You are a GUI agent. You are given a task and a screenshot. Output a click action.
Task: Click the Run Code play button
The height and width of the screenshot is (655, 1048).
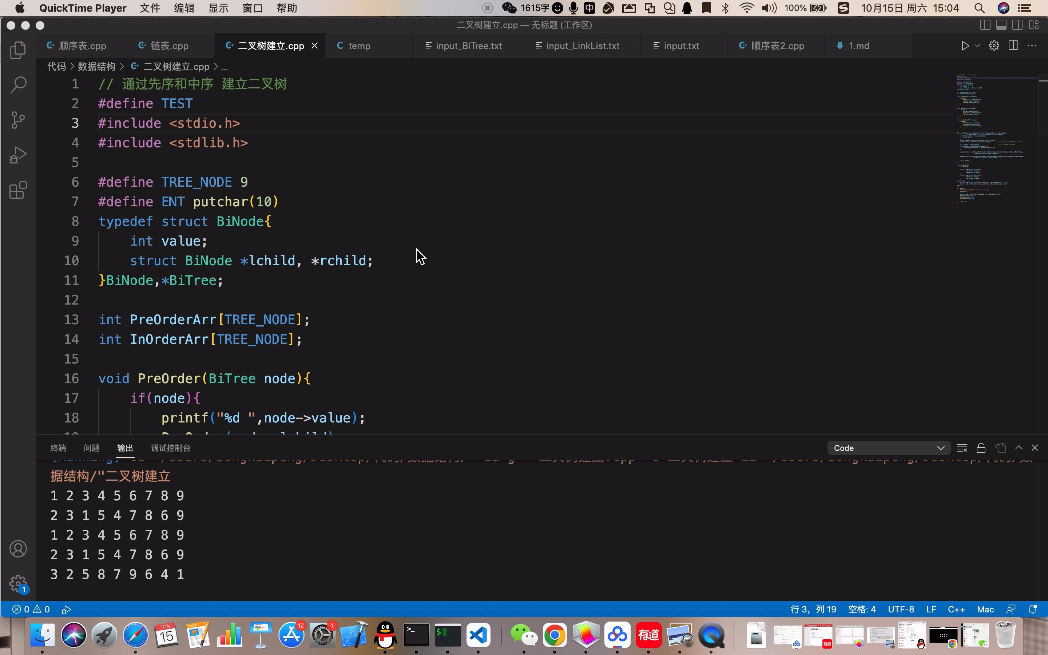click(x=965, y=46)
